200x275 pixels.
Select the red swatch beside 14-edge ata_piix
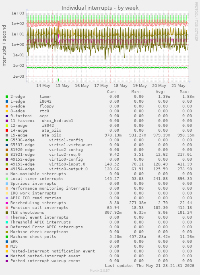(x=7, y=130)
